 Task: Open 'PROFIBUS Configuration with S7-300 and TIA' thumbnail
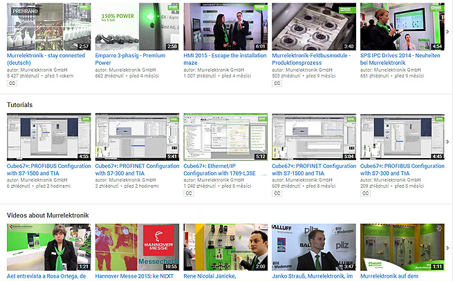(x=403, y=137)
